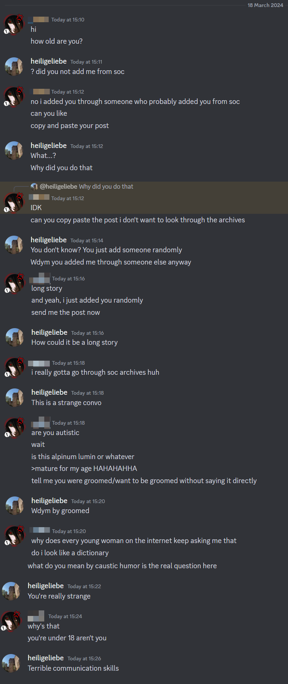Click the highlighted "IDK" reply message

click(36, 208)
